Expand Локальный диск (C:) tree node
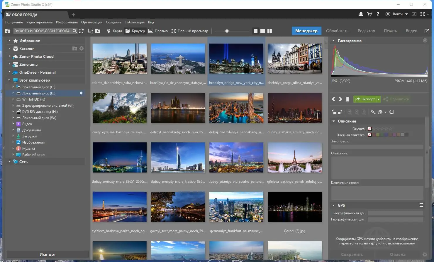Image resolution: width=434 pixels, height=262 pixels. (13, 87)
